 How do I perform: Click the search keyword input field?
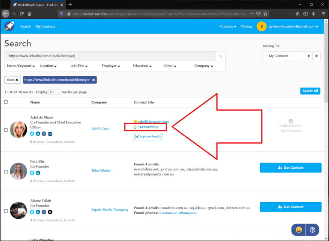[110, 56]
